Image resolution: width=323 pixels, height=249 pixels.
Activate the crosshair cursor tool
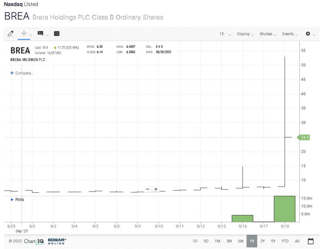tap(24, 34)
